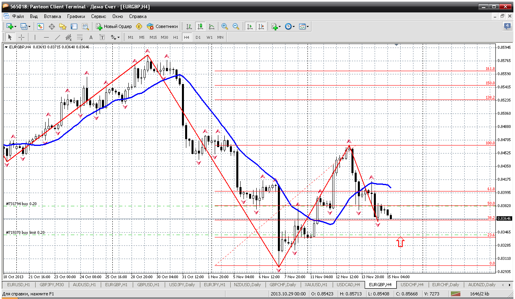Viewport: 515px width, 299px height.
Task: Open the Вставка menu
Action: (x=52, y=16)
